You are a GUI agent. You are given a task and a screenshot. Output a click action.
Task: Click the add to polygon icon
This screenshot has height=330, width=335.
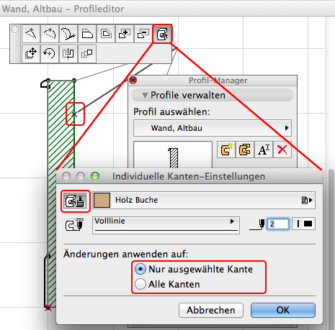[125, 34]
